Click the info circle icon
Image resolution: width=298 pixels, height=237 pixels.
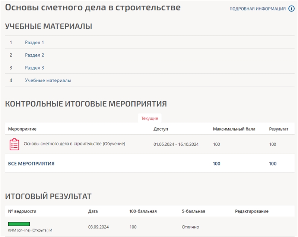(x=291, y=9)
